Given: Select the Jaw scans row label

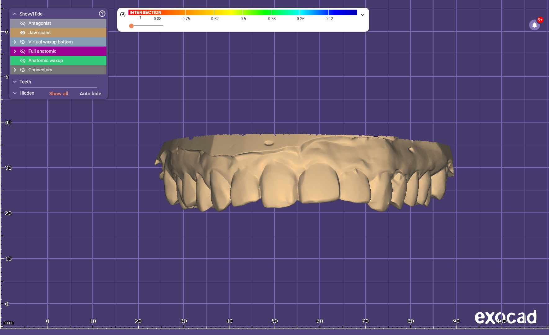Looking at the screenshot, I should click(x=39, y=33).
